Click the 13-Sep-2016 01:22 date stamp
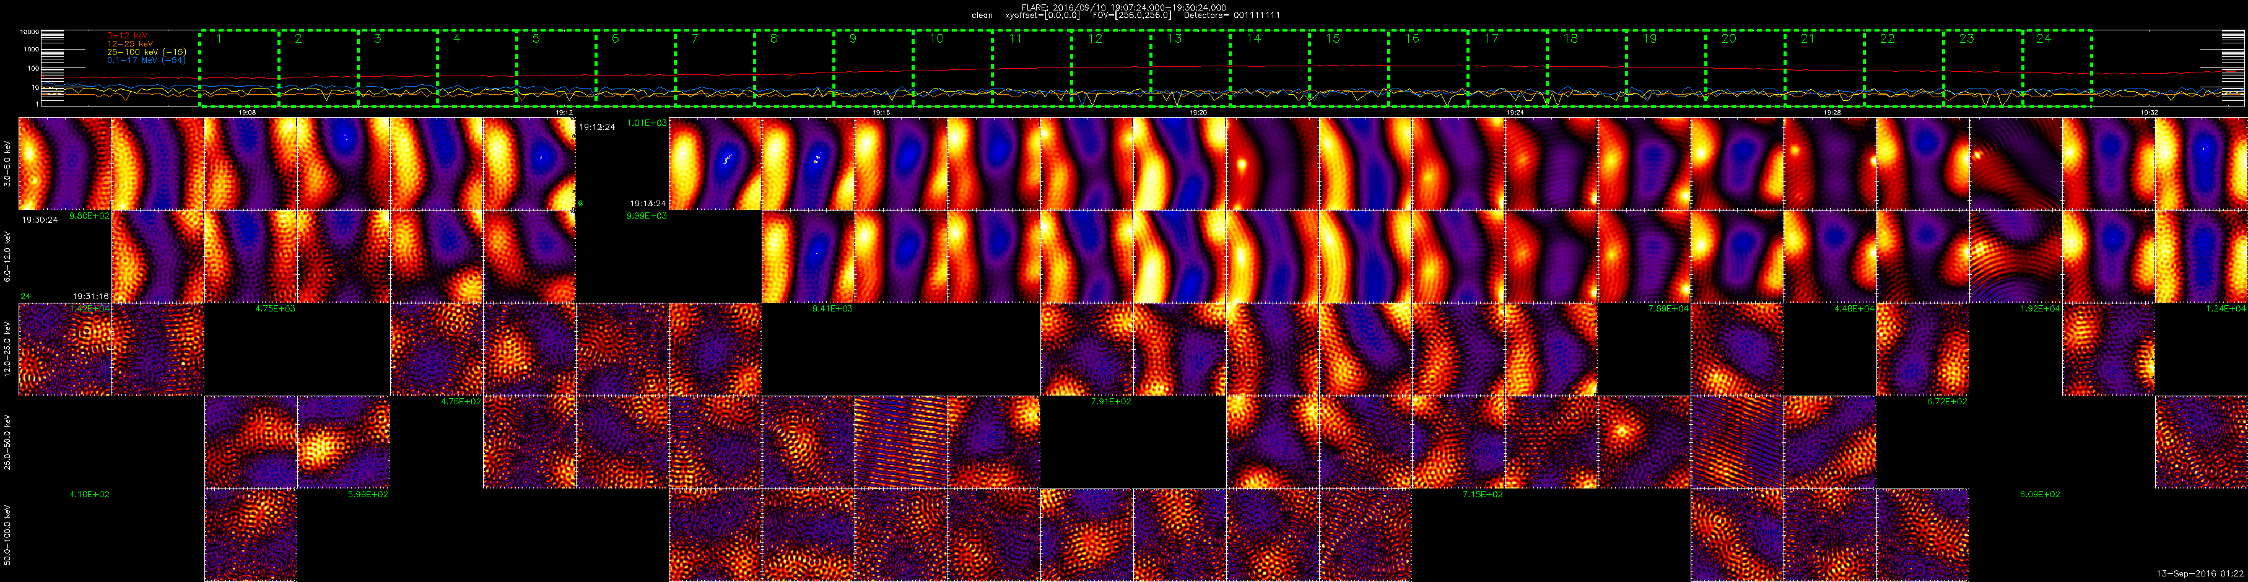Screen dimensions: 2248x582 2200,573
